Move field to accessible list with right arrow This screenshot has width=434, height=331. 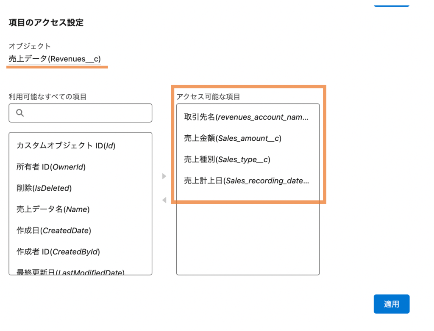pyautogui.click(x=164, y=176)
